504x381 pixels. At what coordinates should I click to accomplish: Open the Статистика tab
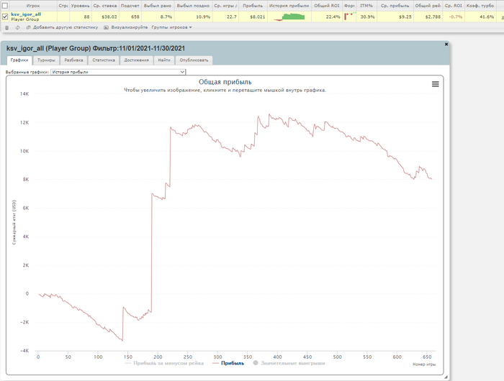[x=104, y=60]
